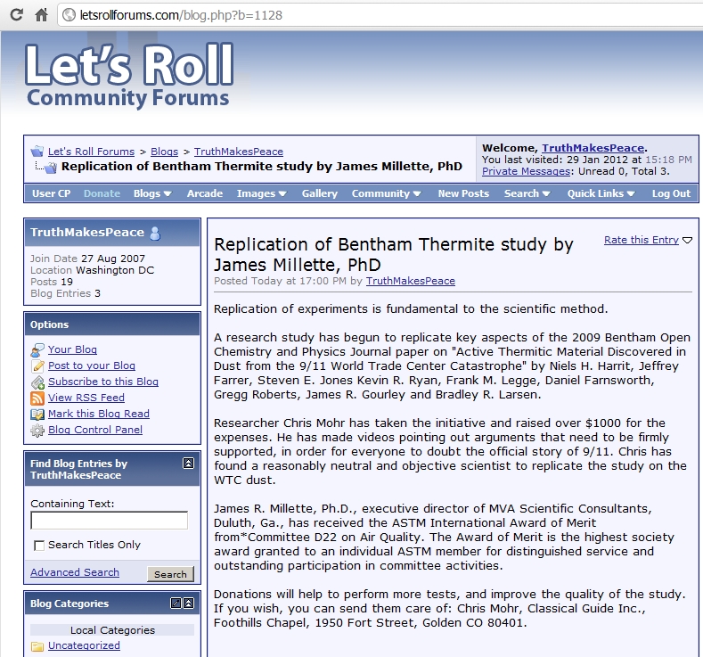Click the Uncategorized folder icon
The height and width of the screenshot is (657, 703).
[37, 646]
